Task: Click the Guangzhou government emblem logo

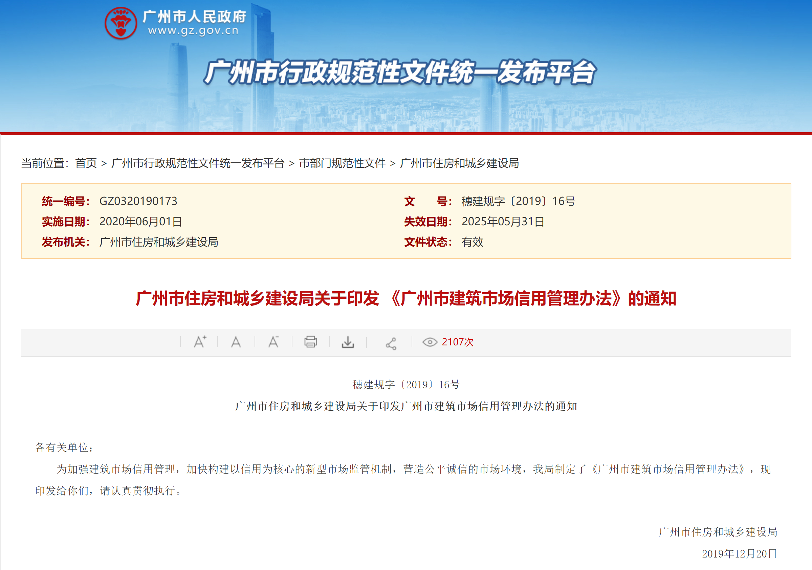Action: click(x=121, y=23)
